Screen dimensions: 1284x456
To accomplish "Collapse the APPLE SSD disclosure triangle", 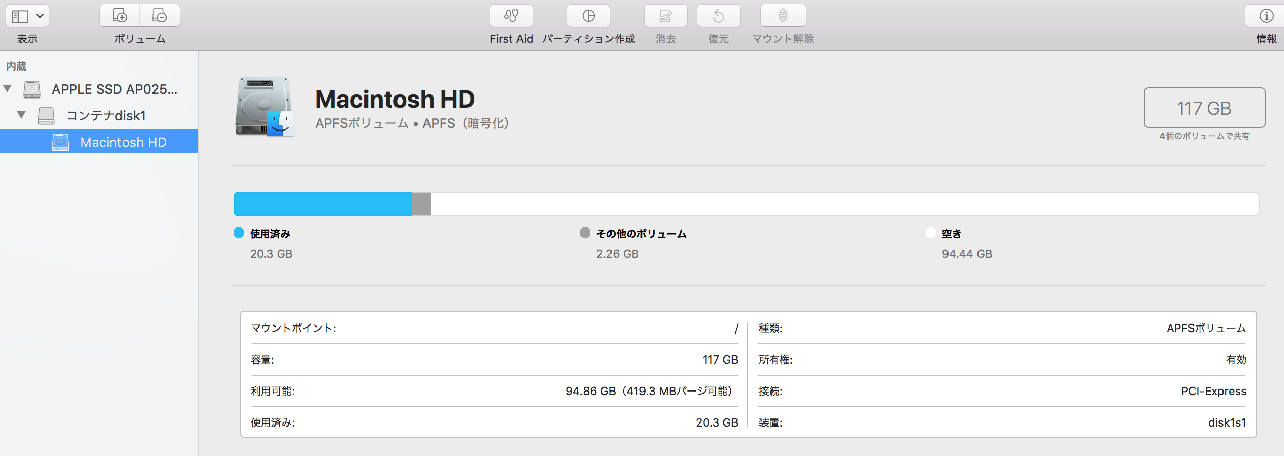I will tap(8, 89).
